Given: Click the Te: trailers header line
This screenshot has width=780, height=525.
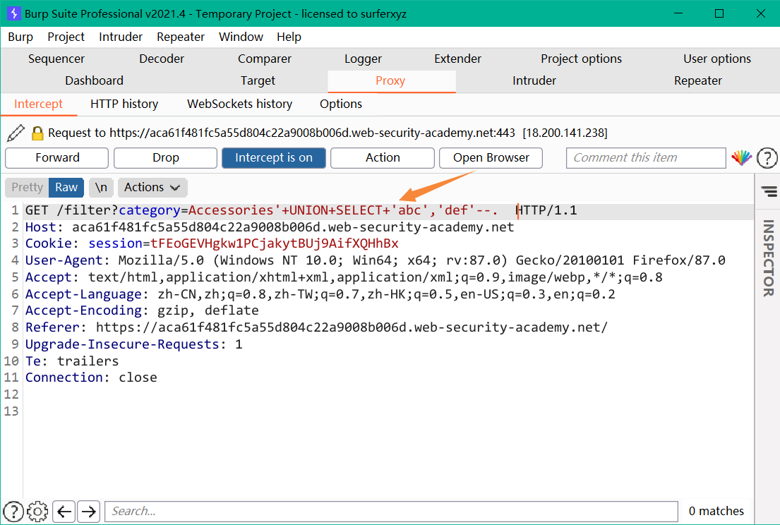Looking at the screenshot, I should (72, 361).
